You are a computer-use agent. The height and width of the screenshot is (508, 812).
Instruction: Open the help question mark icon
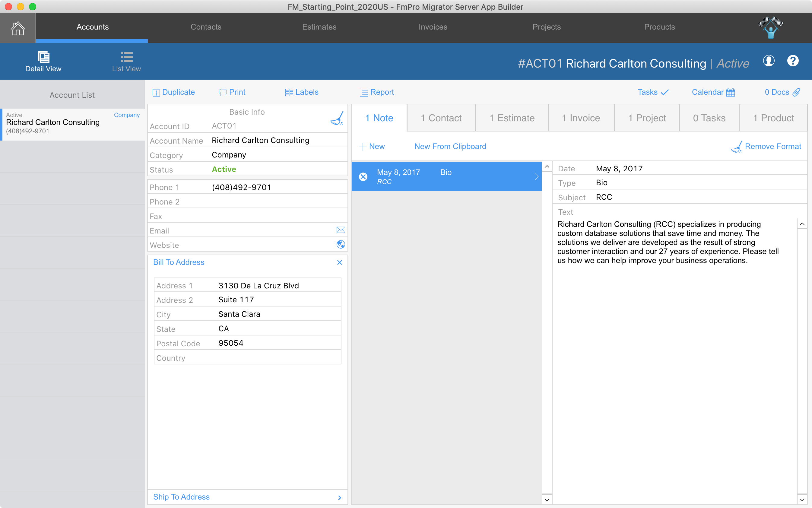coord(793,61)
